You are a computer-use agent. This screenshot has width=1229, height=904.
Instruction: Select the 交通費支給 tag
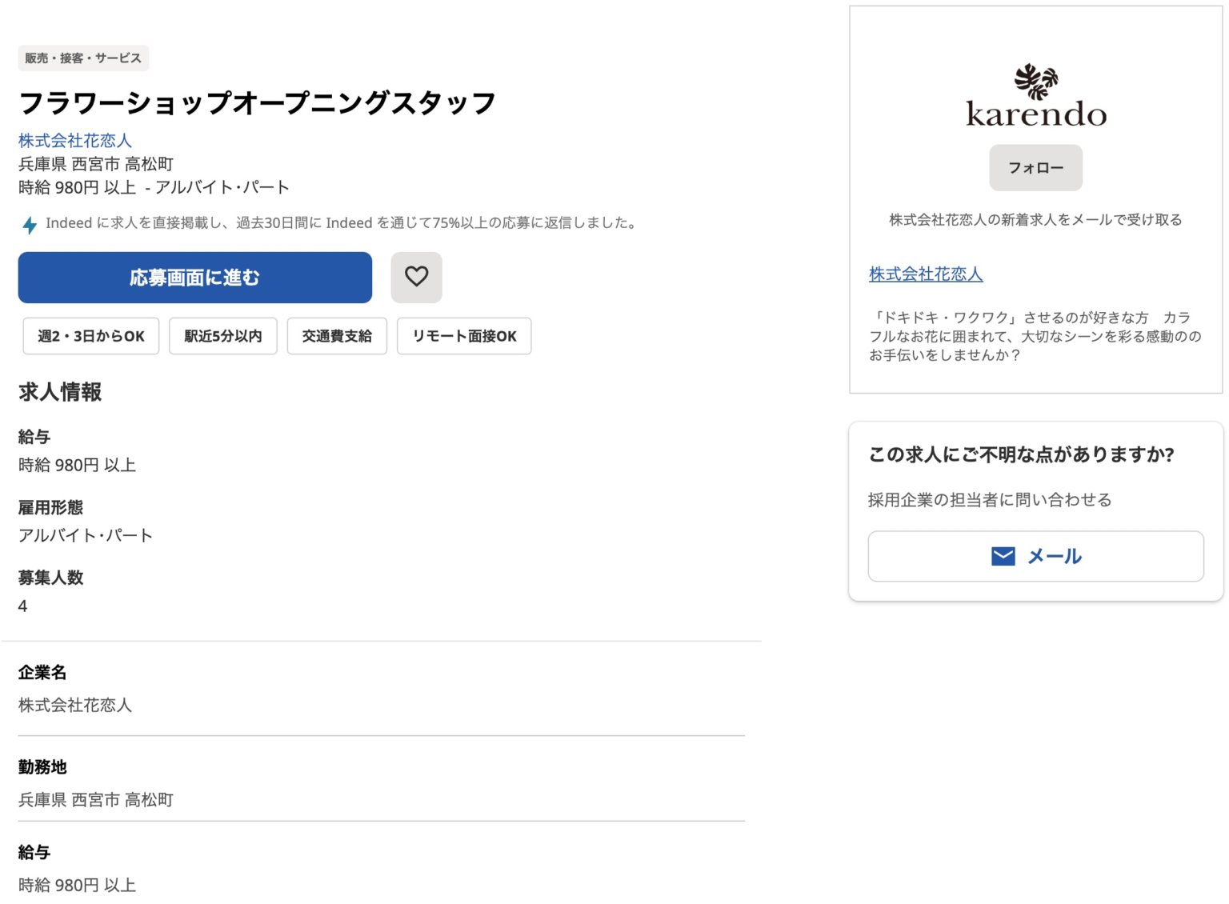(x=336, y=336)
